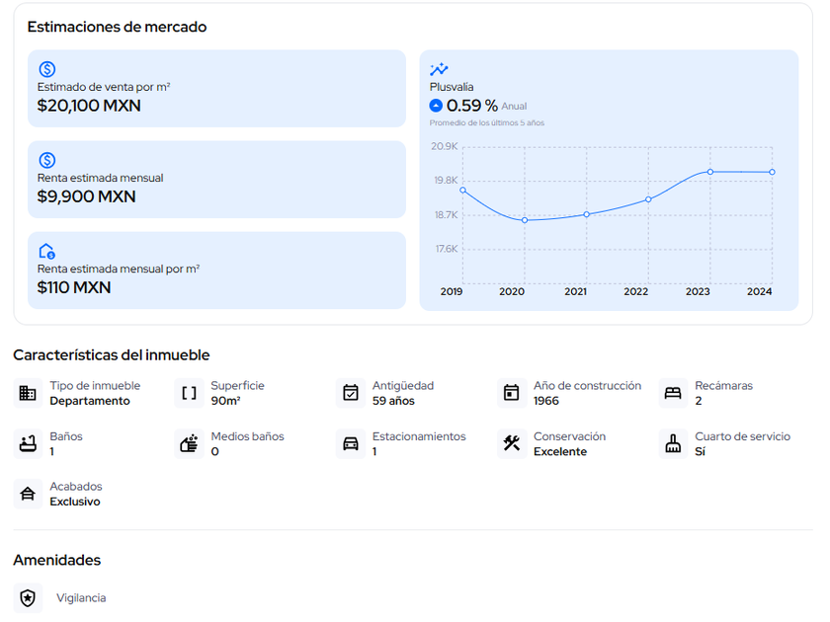830x622 pixels.
Task: Click the Plusvalía sparkle trend icon
Action: point(439,69)
